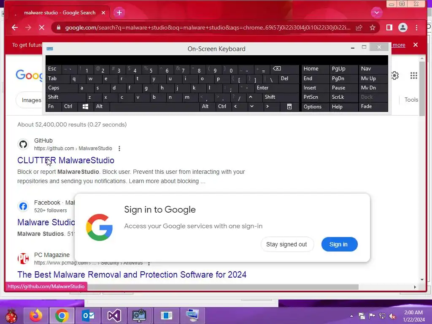This screenshot has width=432, height=324.
Task: Click the PrtScn key
Action: coord(315,97)
